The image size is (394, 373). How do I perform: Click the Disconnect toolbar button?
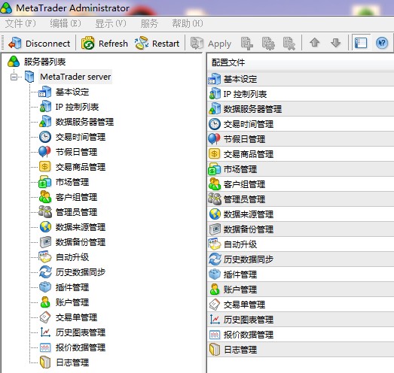(x=39, y=44)
